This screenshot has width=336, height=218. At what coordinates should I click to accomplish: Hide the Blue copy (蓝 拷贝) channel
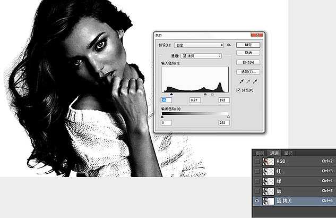pos(258,201)
